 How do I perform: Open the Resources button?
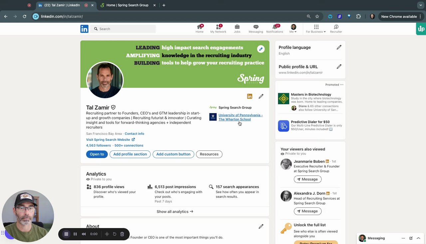pyautogui.click(x=209, y=154)
